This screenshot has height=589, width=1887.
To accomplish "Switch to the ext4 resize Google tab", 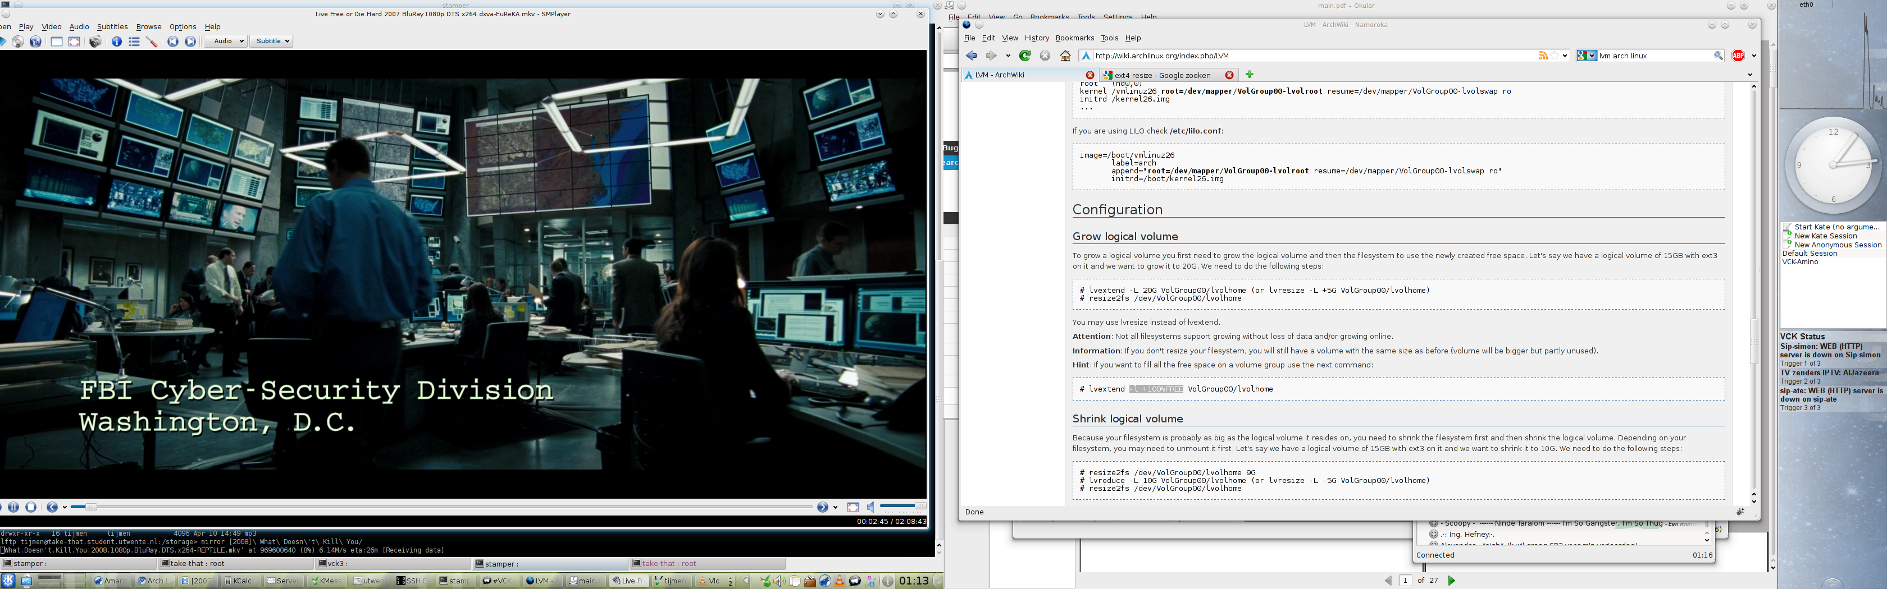I will coord(1162,75).
